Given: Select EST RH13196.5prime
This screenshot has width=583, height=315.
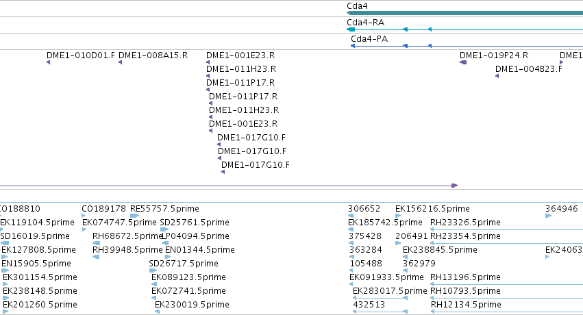Looking at the screenshot, I should 465,277.
